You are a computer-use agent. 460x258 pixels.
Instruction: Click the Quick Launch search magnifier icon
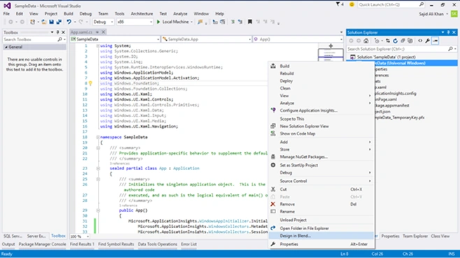(x=422, y=4)
